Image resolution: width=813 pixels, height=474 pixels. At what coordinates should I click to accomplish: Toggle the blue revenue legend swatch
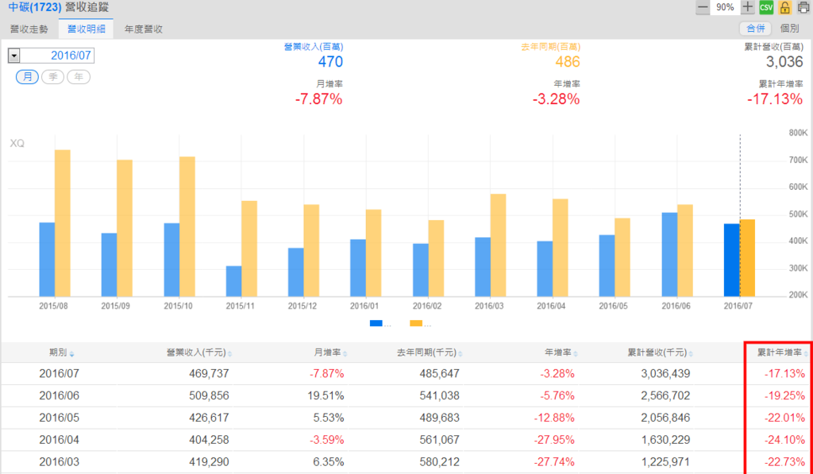point(376,323)
